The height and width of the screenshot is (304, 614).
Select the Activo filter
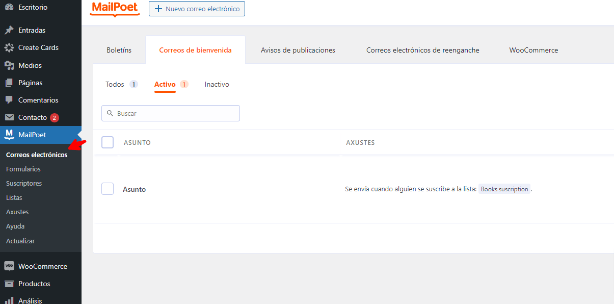click(x=165, y=84)
